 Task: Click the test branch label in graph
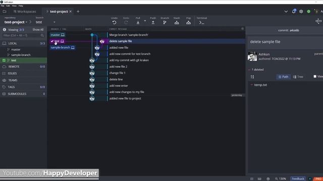pos(57,41)
